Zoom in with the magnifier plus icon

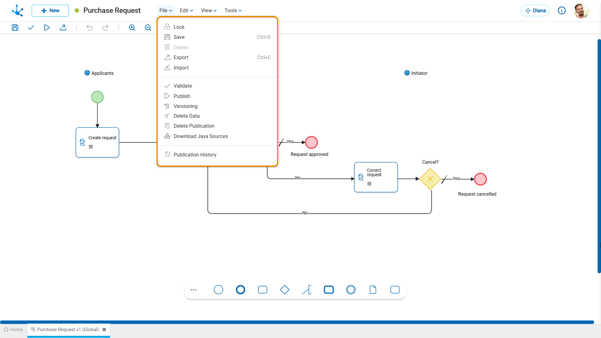point(132,28)
